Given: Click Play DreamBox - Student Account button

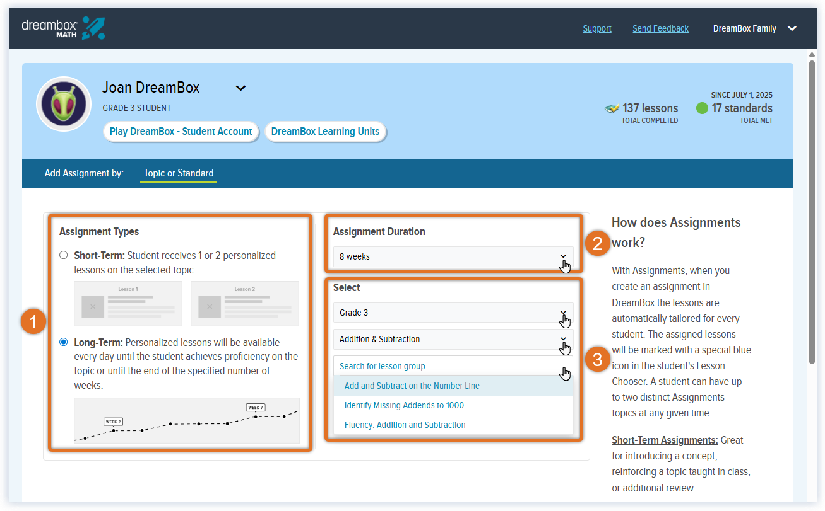Looking at the screenshot, I should click(x=181, y=132).
